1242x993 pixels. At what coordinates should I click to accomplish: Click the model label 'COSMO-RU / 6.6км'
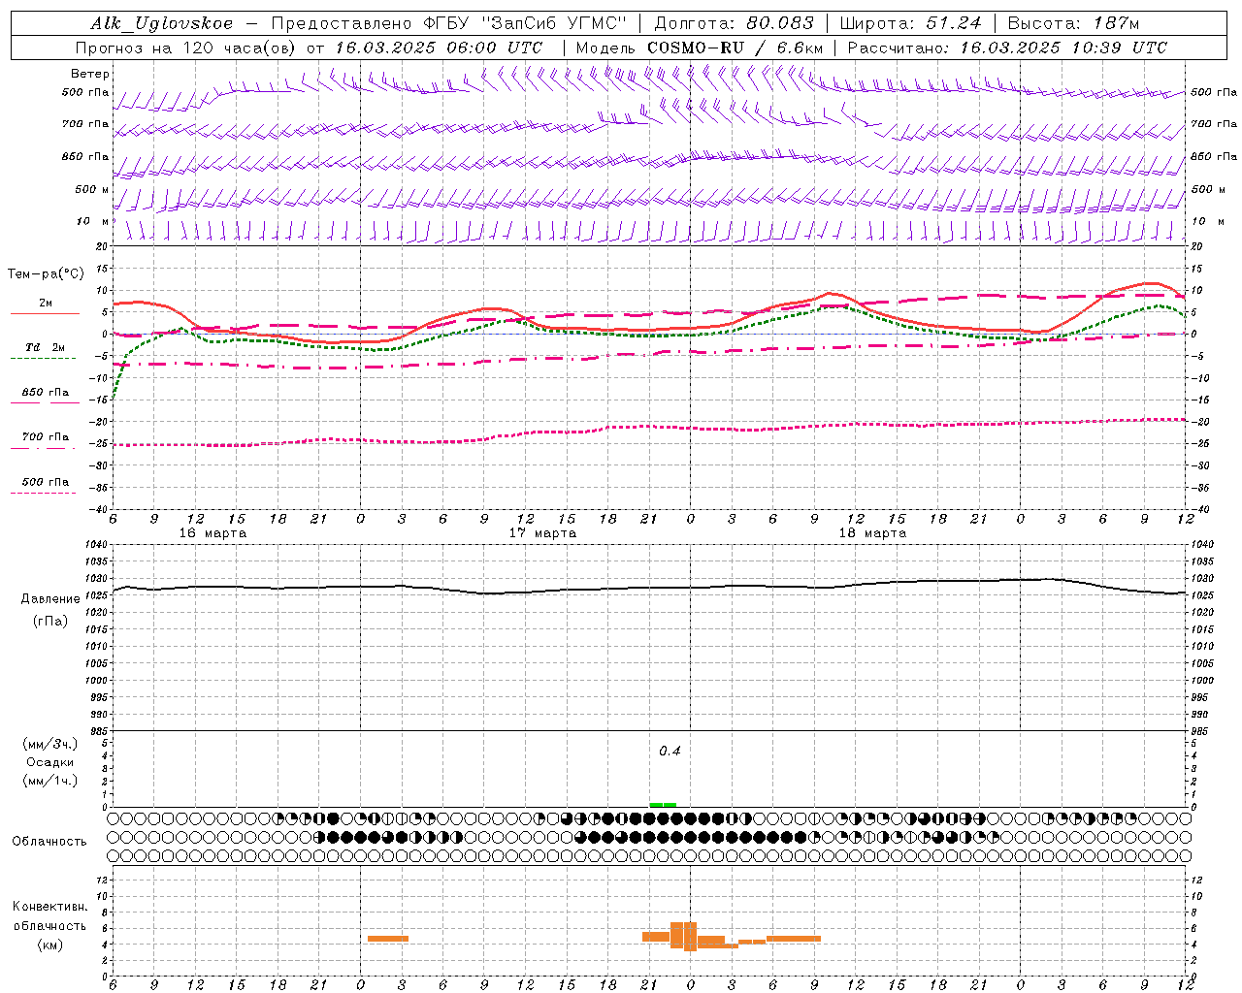click(x=735, y=48)
